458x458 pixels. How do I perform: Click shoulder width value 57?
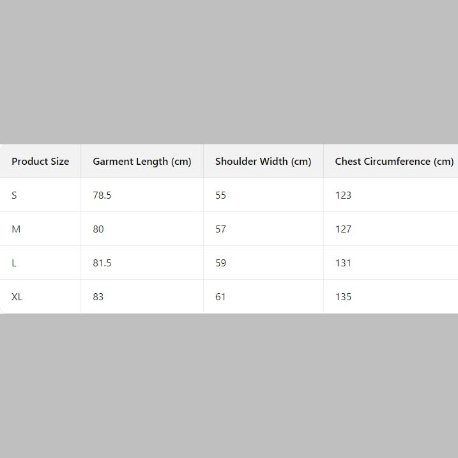click(x=221, y=229)
